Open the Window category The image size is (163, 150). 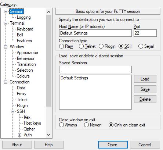[x=17, y=47]
